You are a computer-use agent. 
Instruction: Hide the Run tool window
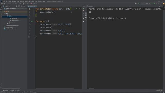pos(162,6)
